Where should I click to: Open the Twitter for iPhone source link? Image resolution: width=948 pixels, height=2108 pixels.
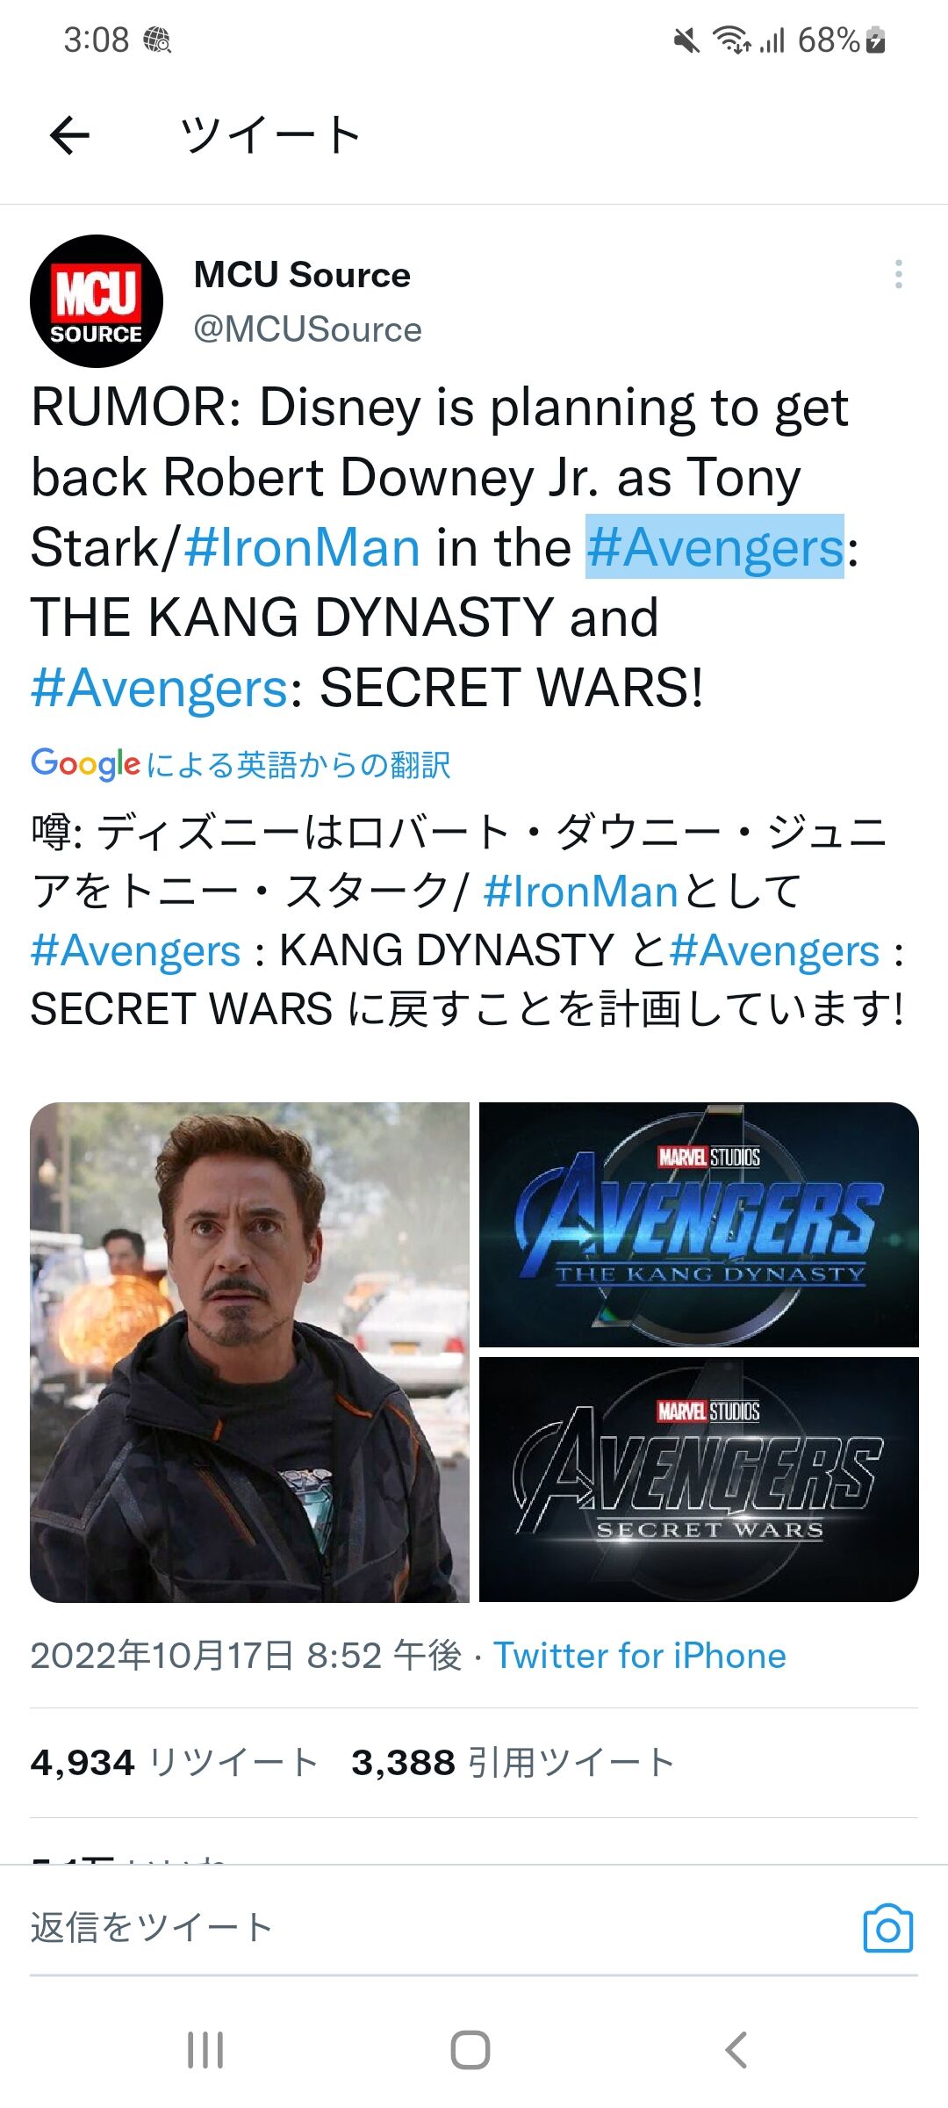pos(640,1656)
